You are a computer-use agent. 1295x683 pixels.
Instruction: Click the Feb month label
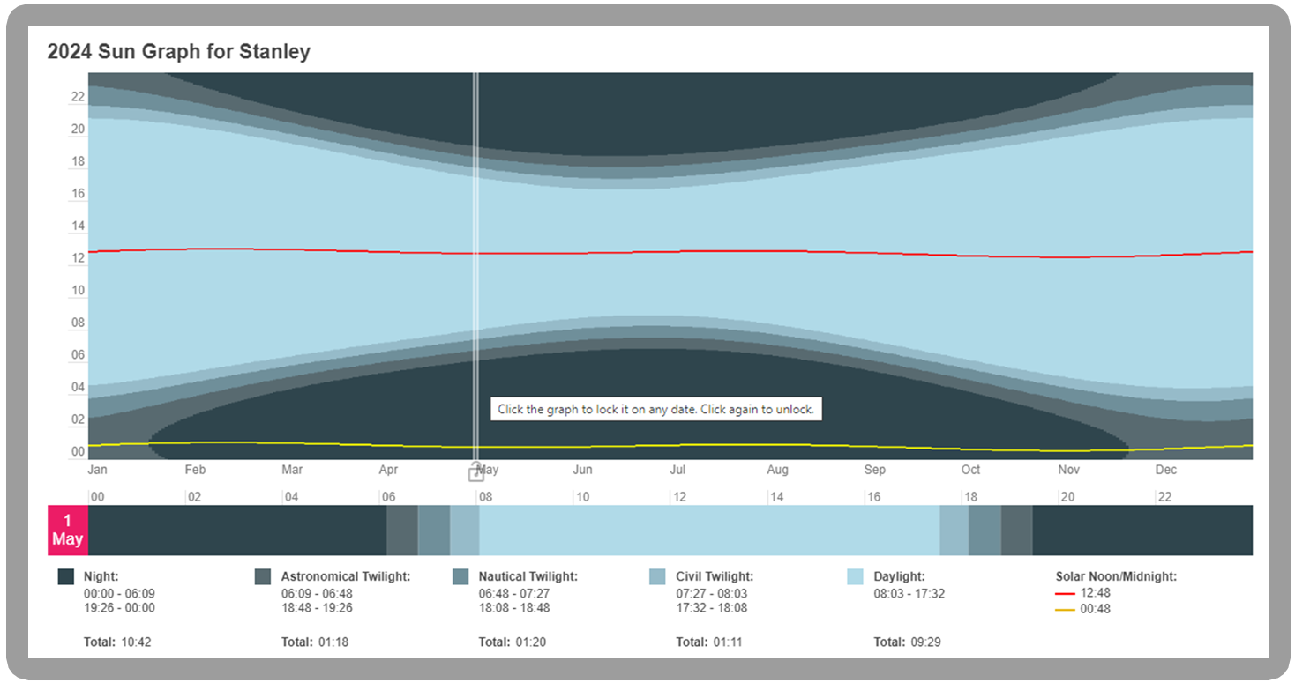[195, 471]
